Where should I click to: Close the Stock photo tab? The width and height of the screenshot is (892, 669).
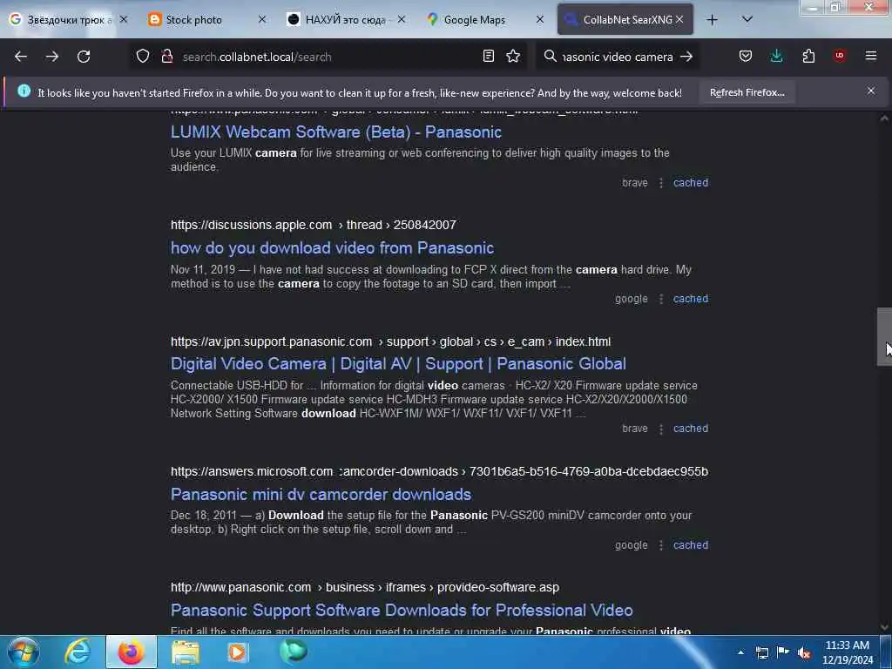point(261,20)
